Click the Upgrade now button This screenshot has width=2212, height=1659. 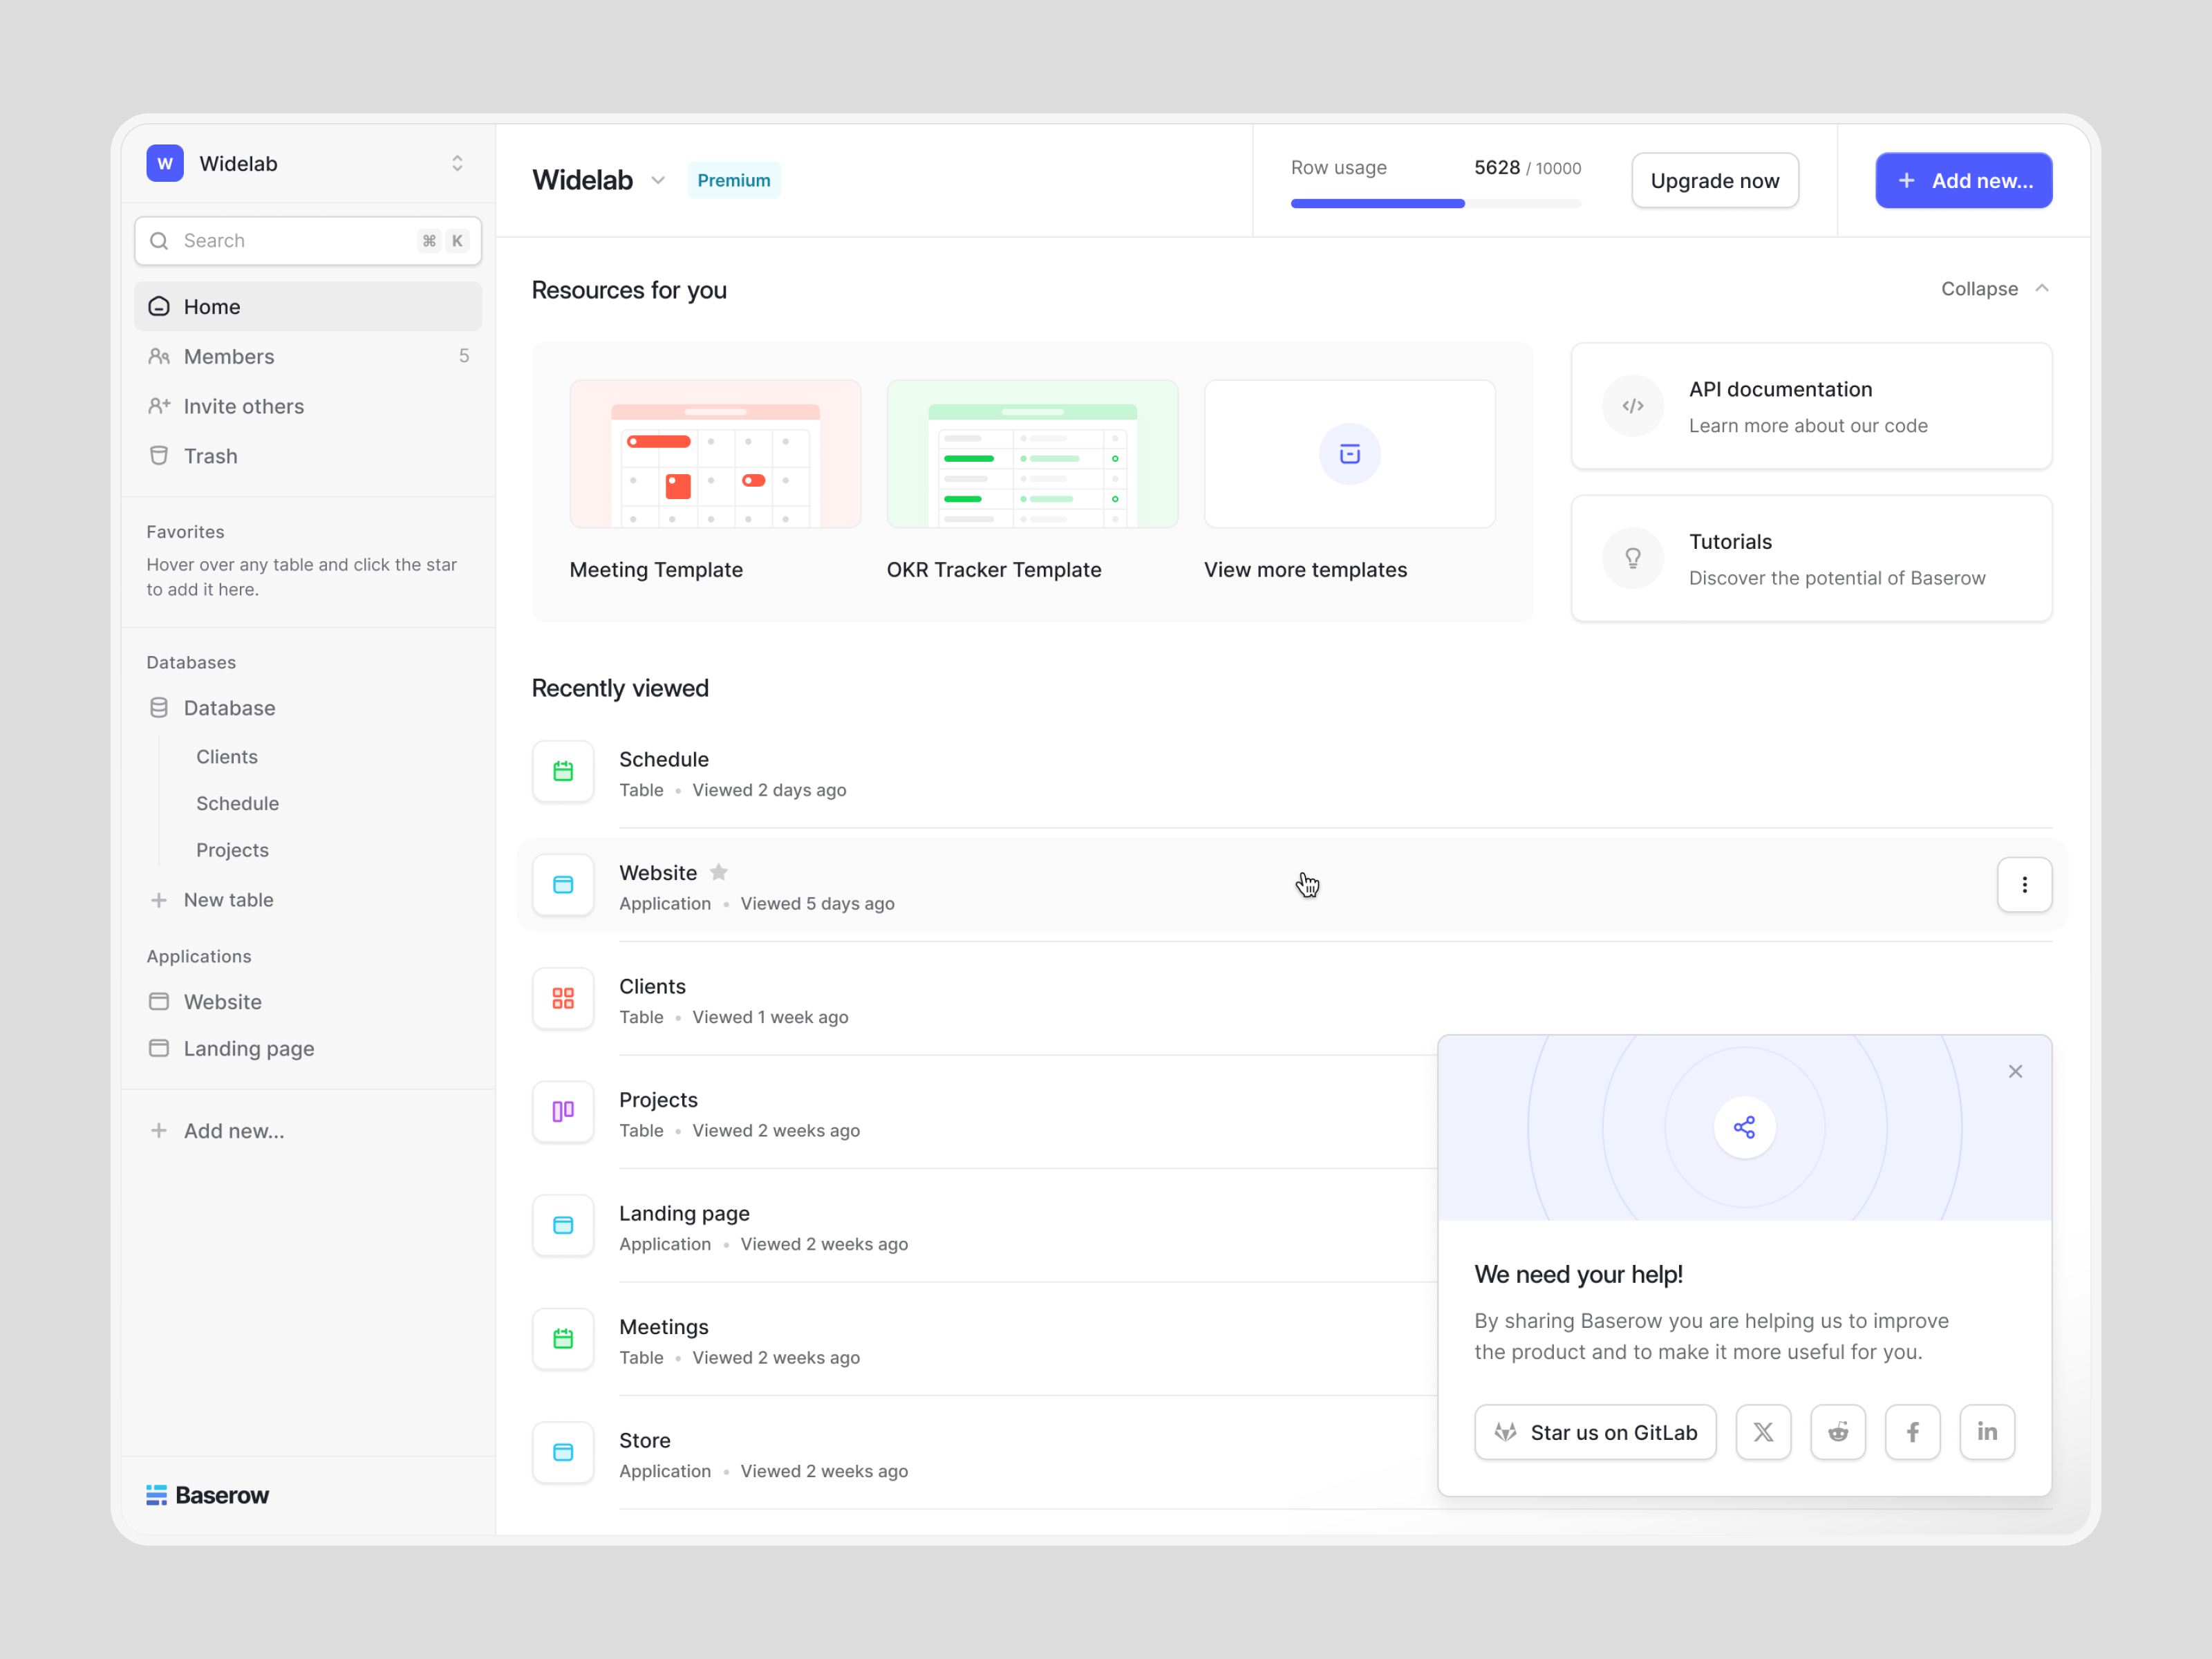click(x=1713, y=180)
